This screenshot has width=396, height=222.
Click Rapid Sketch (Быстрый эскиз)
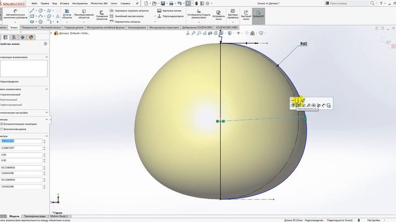(x=246, y=15)
